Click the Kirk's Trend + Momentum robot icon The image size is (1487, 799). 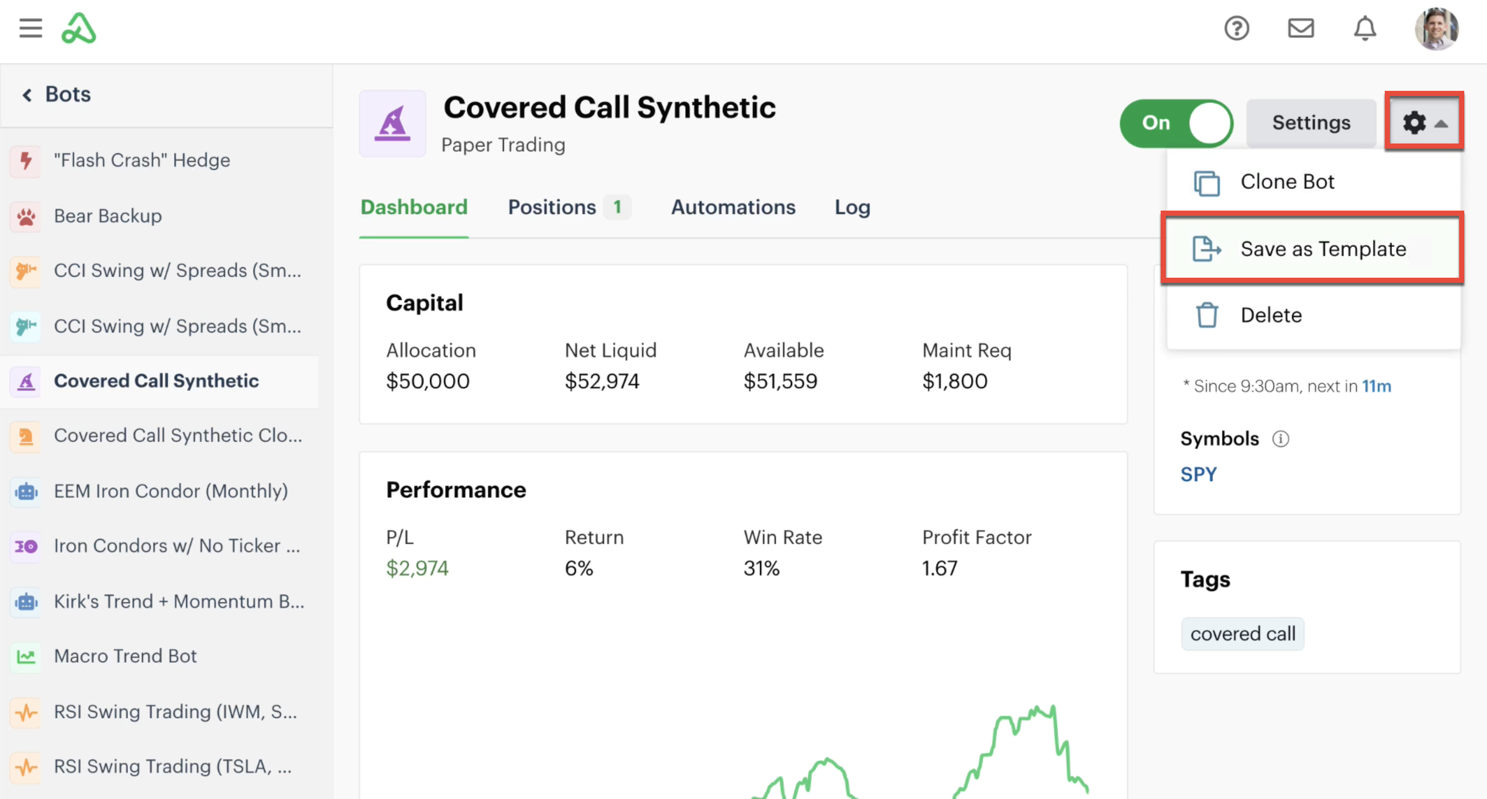[26, 602]
